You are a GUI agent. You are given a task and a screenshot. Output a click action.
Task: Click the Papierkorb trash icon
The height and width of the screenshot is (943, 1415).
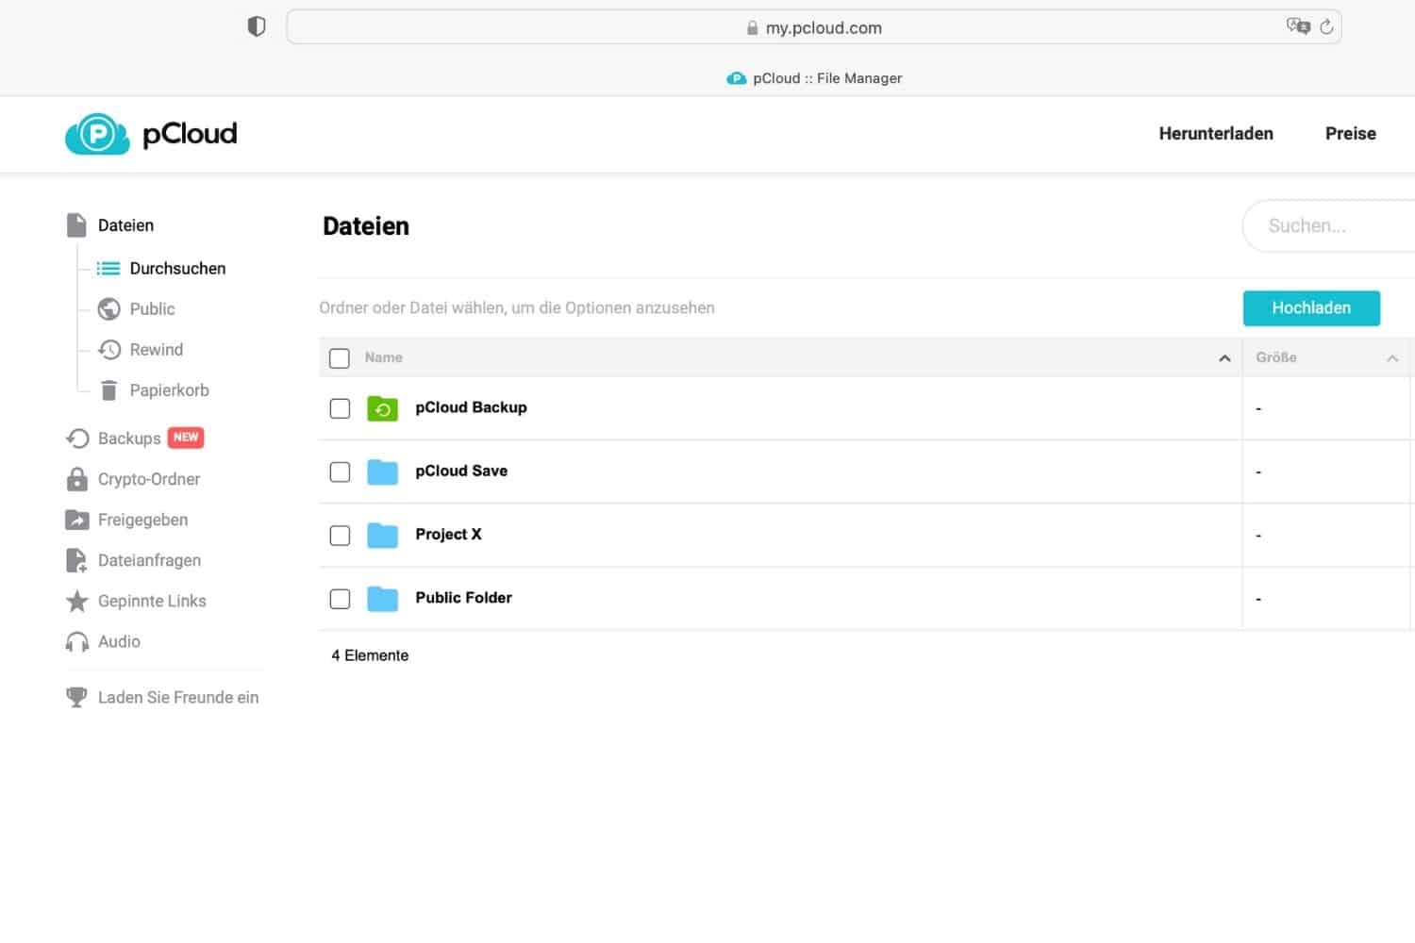click(x=109, y=390)
